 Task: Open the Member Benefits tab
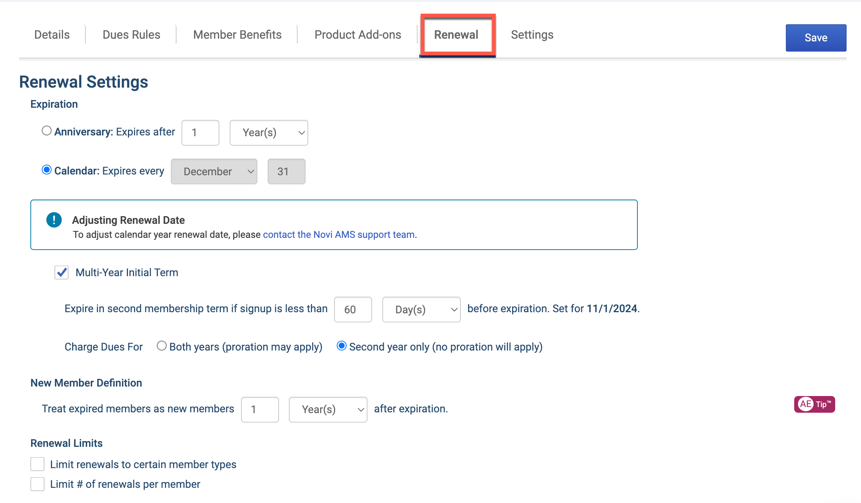237,35
